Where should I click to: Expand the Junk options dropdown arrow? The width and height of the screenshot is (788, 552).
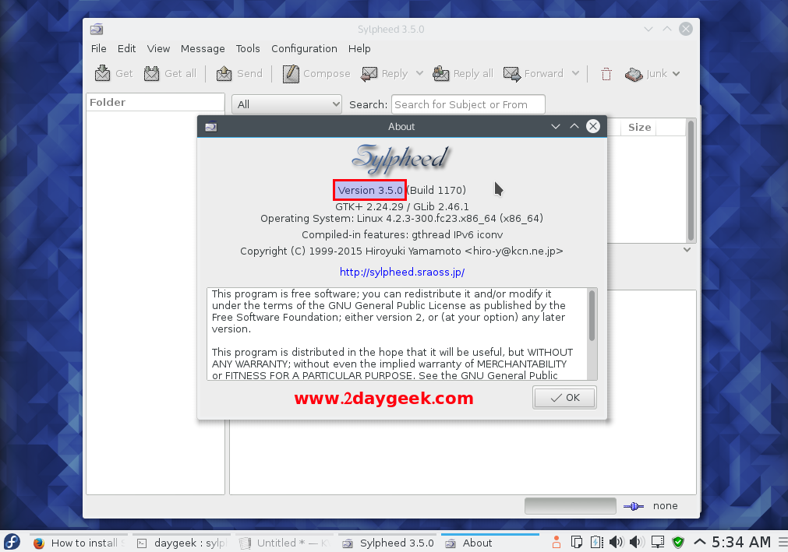point(677,74)
